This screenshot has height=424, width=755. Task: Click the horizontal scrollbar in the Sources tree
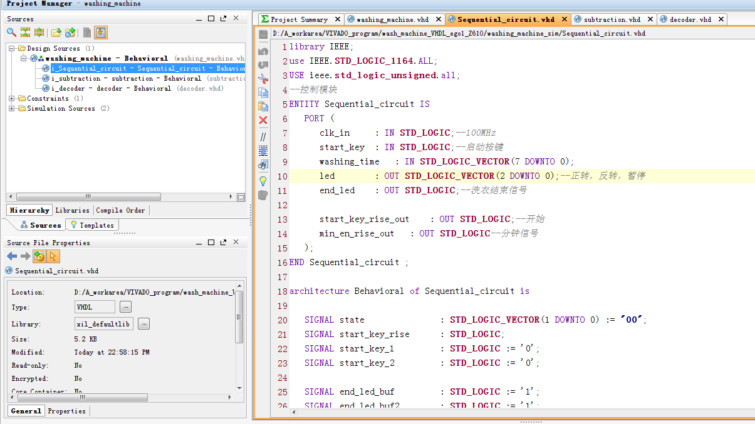click(88, 197)
